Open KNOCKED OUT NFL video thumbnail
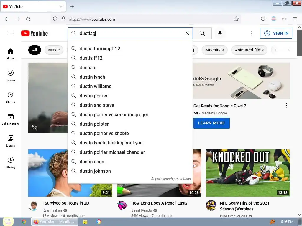The width and height of the screenshot is (302, 226). (248, 173)
